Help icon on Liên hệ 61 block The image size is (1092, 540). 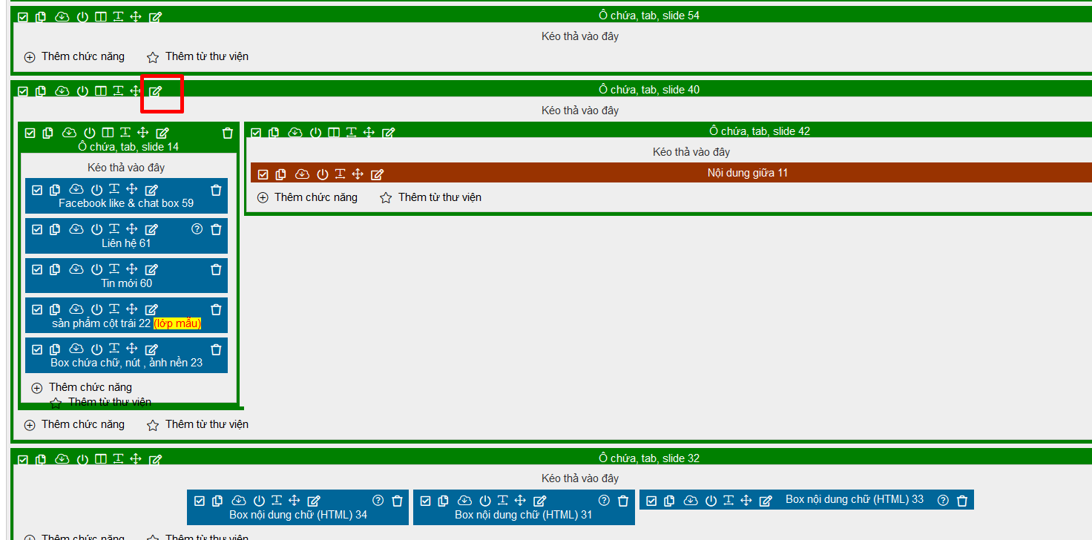pos(197,229)
